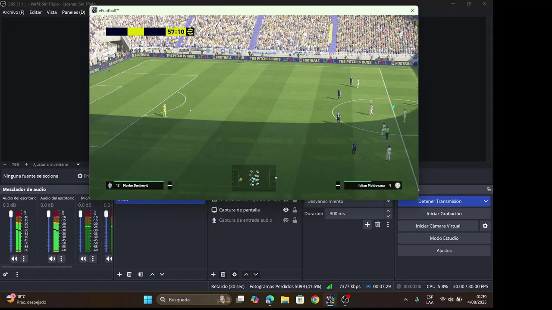The image size is (552, 310).
Task: Open Vista menu
Action: pos(52,12)
